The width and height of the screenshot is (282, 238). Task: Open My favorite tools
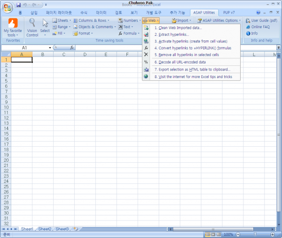coord(13,28)
